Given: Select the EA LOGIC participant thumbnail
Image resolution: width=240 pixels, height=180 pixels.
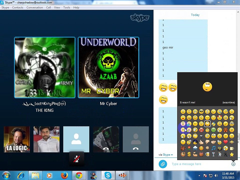Looking at the screenshot, I should [17, 139].
